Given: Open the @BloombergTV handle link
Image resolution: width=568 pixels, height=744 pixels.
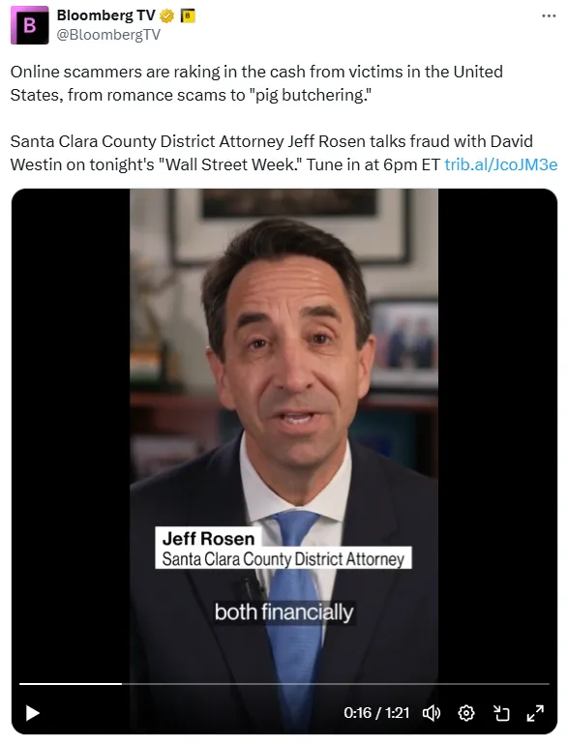Looking at the screenshot, I should [108, 35].
